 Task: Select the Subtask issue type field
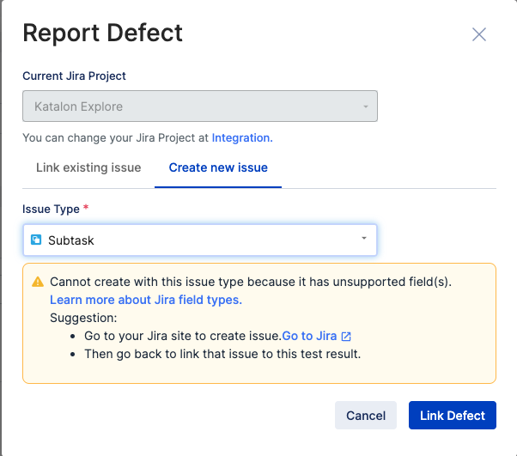point(199,240)
